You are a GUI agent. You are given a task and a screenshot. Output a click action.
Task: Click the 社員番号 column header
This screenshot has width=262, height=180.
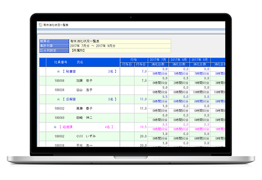coord(61,62)
